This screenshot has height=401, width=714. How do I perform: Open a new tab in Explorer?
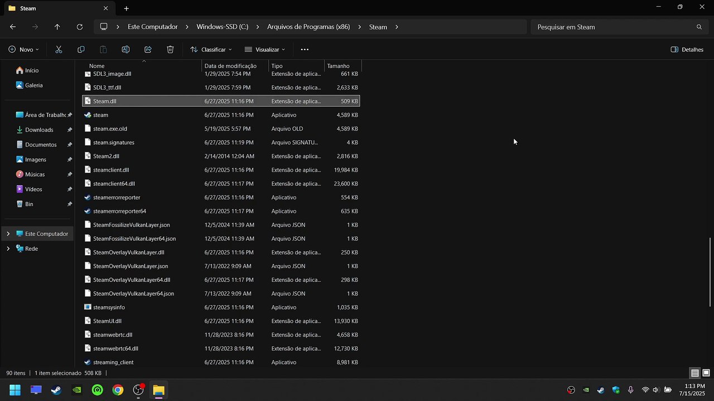[x=126, y=8]
